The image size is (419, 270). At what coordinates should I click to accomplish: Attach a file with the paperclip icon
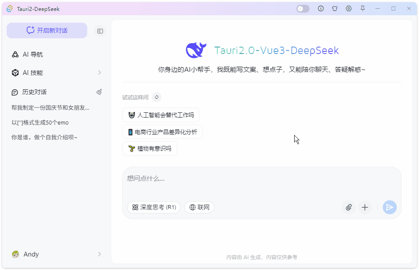point(348,207)
